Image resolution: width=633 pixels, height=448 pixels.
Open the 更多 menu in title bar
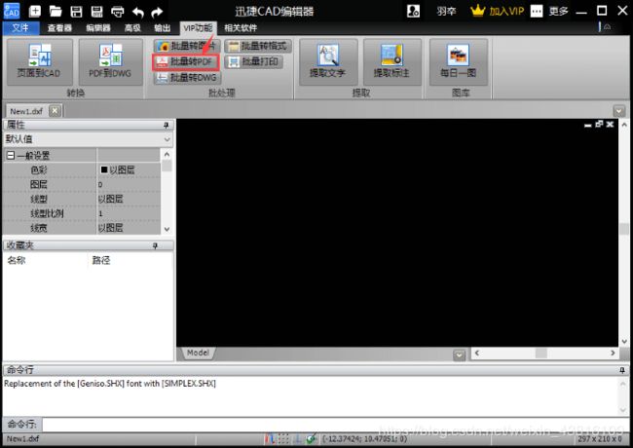pos(559,11)
